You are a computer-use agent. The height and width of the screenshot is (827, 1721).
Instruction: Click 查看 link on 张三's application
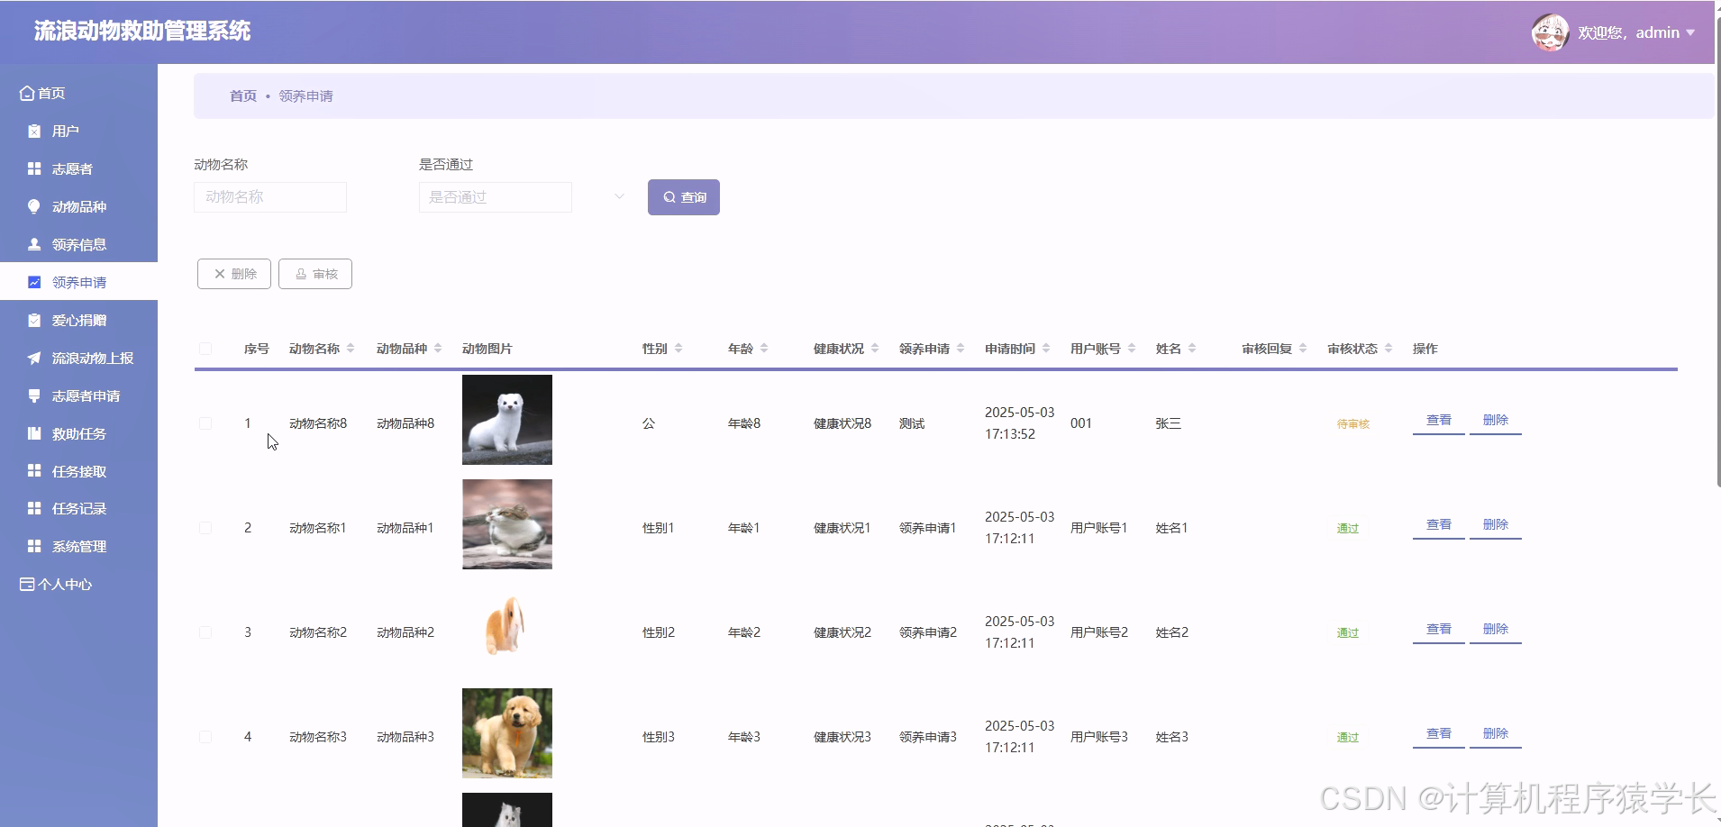click(x=1438, y=419)
